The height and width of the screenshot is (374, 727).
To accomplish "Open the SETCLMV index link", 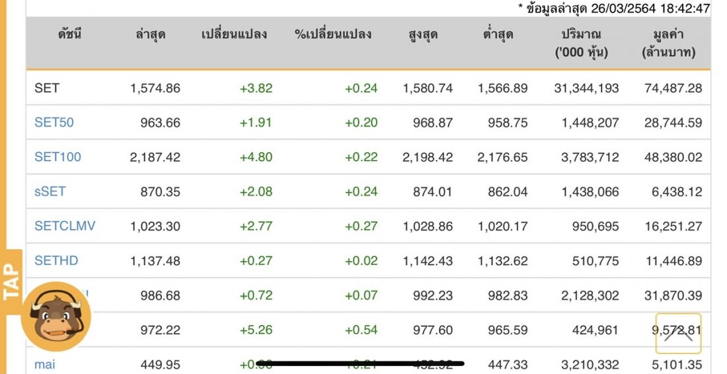I will tap(65, 226).
